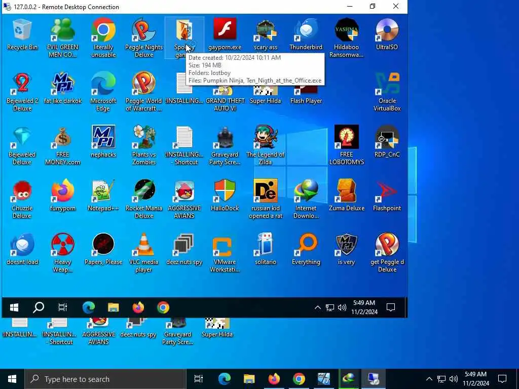Select the UltraISO disc icon
The height and width of the screenshot is (389, 519).
387,35
